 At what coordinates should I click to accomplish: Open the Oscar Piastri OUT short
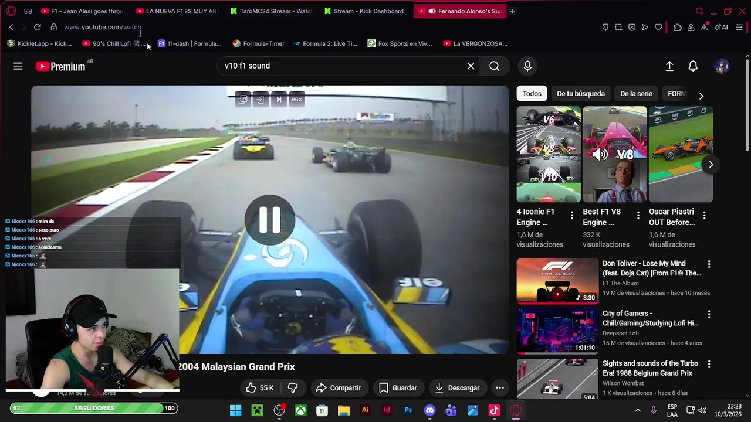(681, 154)
